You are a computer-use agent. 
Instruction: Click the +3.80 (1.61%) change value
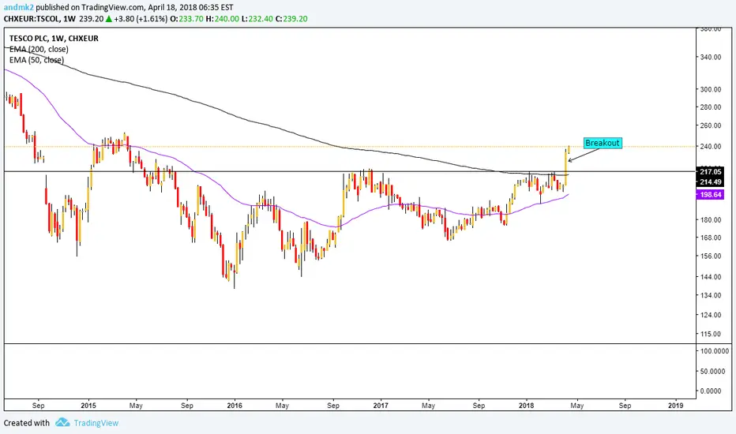(x=141, y=19)
